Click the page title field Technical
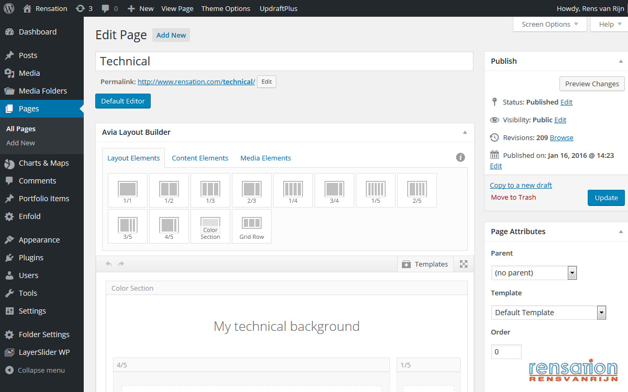This screenshot has width=628, height=392. pyautogui.click(x=284, y=61)
